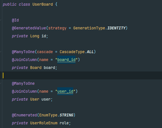Image resolution: width=162 pixels, height=128 pixels.
Task: Click the @GeneratedValue annotation
Action: [x=29, y=28]
